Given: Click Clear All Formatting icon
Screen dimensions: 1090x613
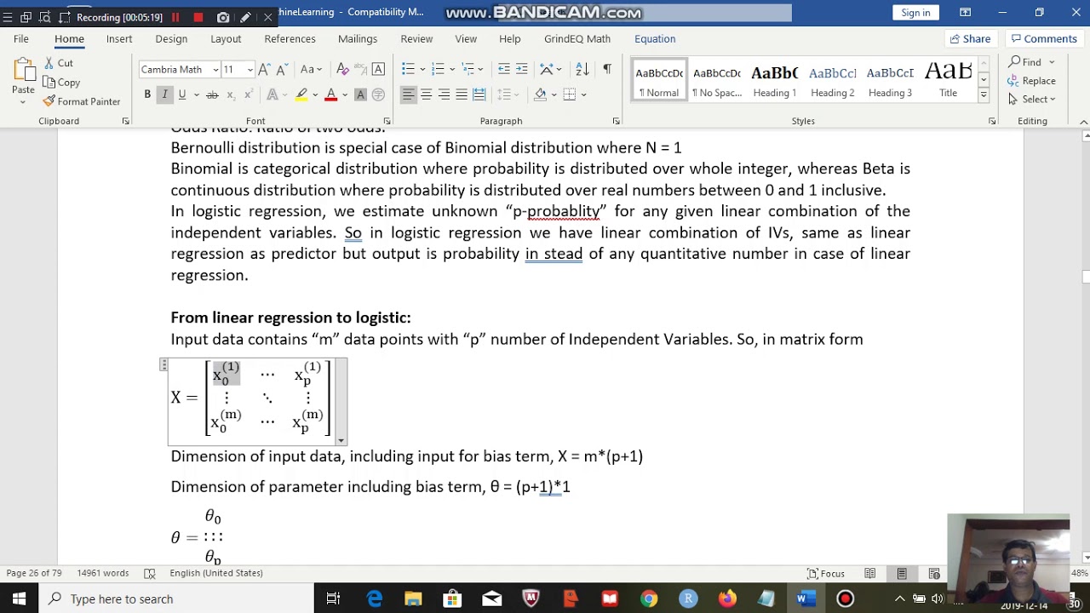Looking at the screenshot, I should coord(342,69).
